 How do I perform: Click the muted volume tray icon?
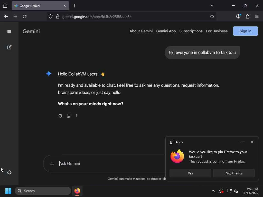[236, 191]
